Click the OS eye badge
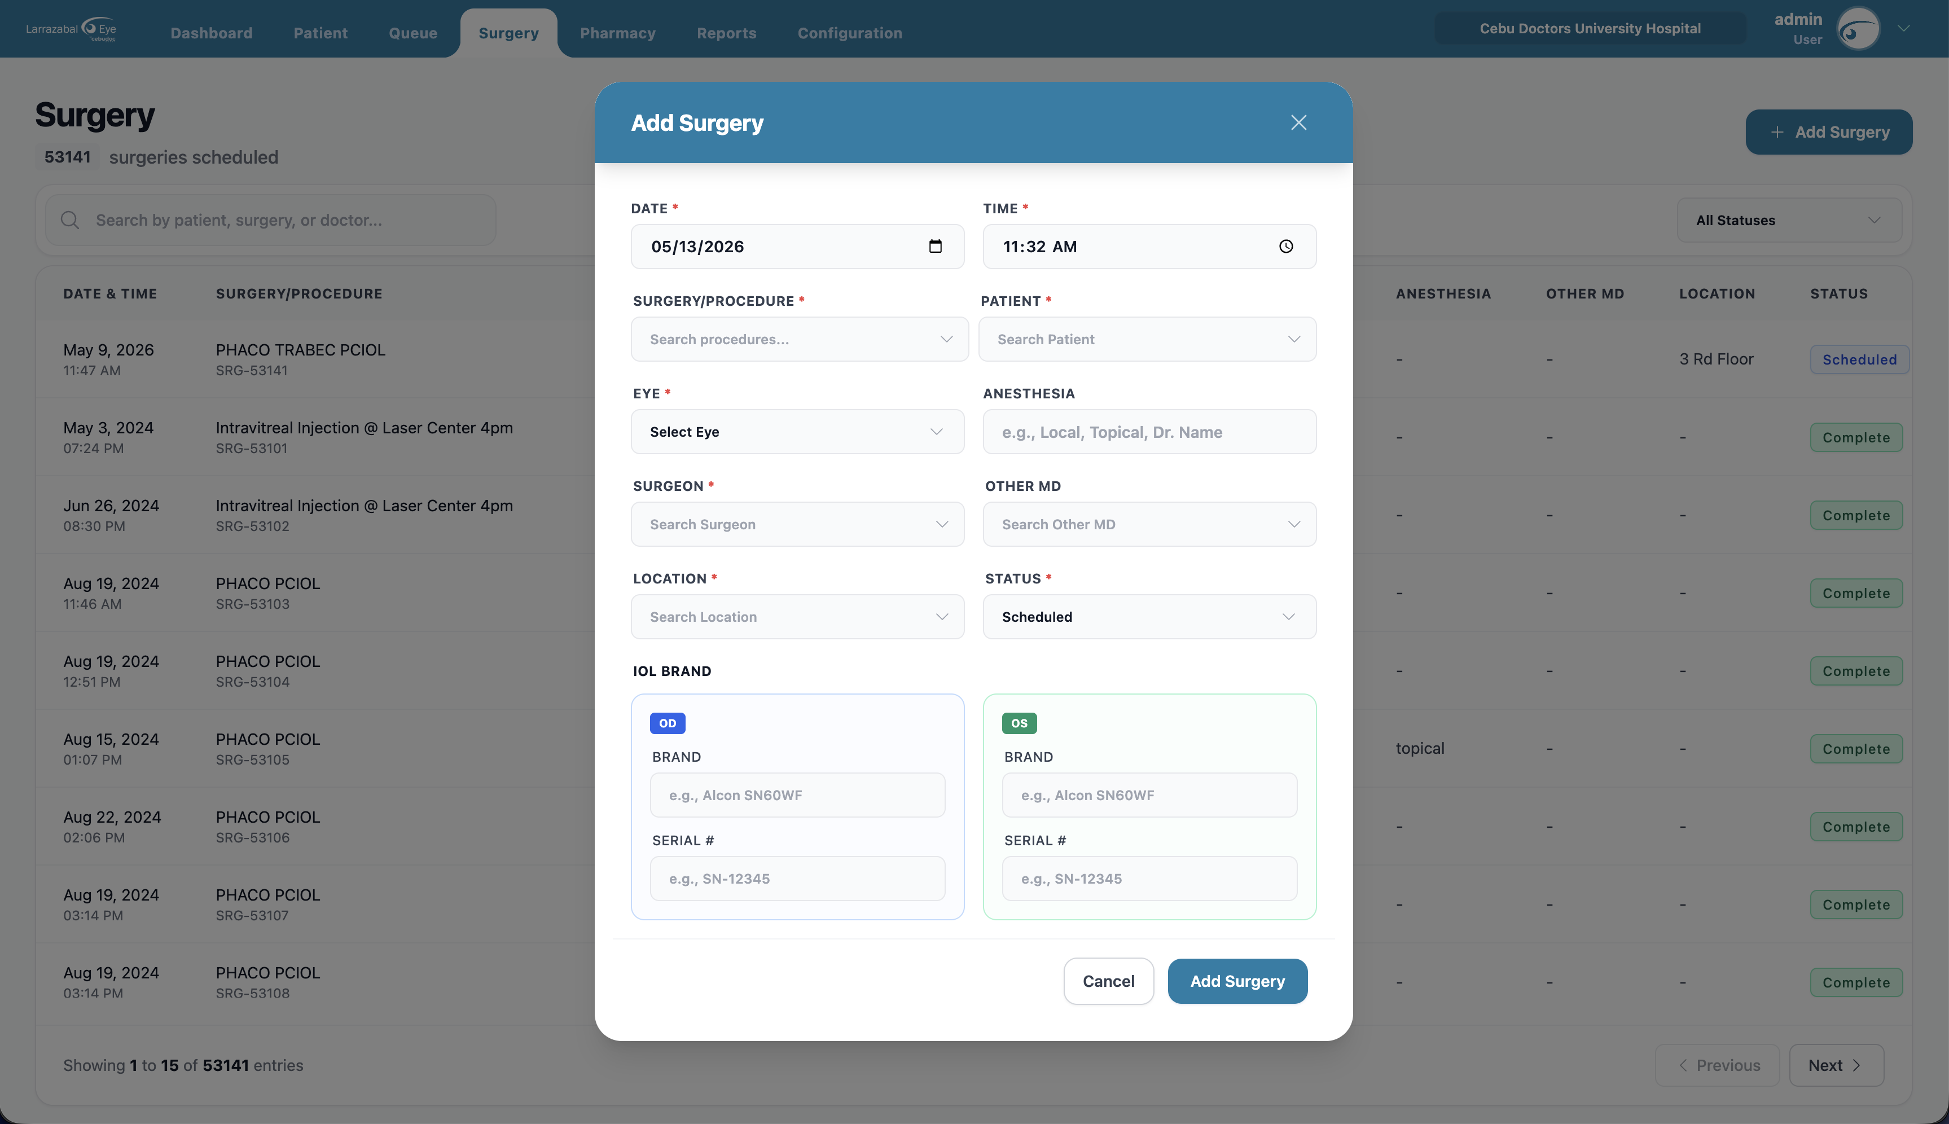The height and width of the screenshot is (1124, 1949). [x=1020, y=723]
